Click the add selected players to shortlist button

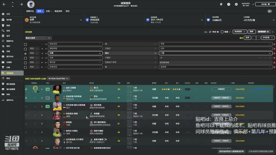point(231,151)
